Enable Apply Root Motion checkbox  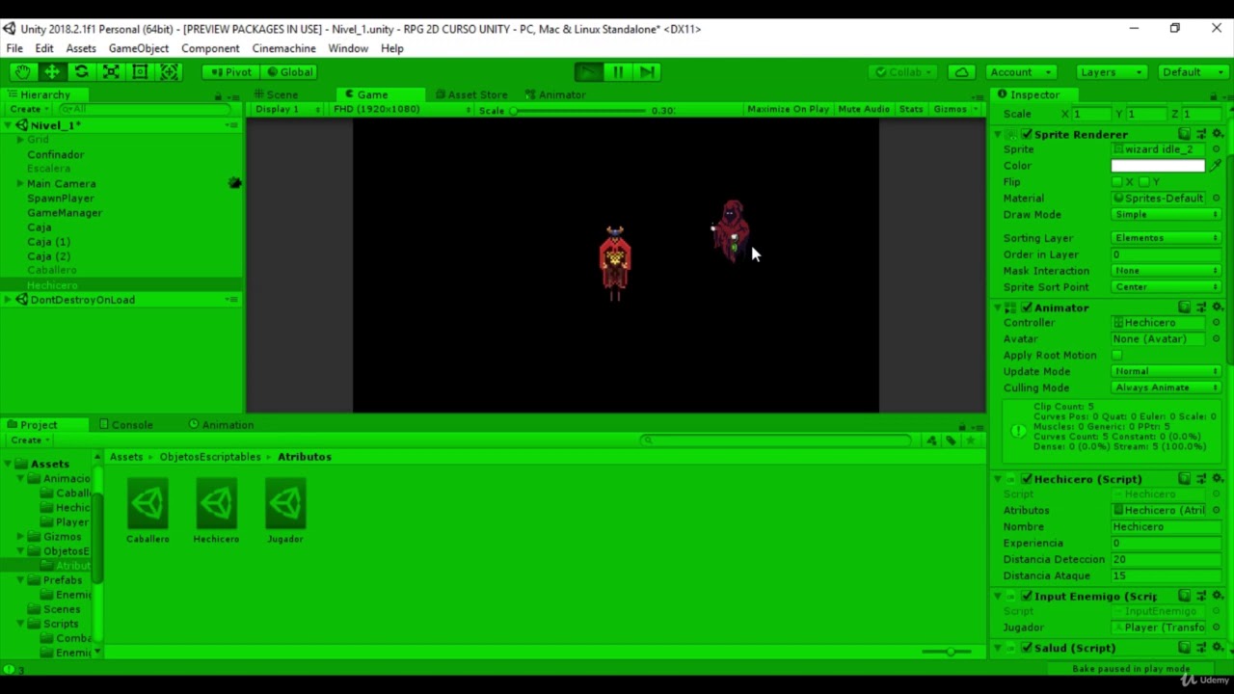coord(1117,356)
